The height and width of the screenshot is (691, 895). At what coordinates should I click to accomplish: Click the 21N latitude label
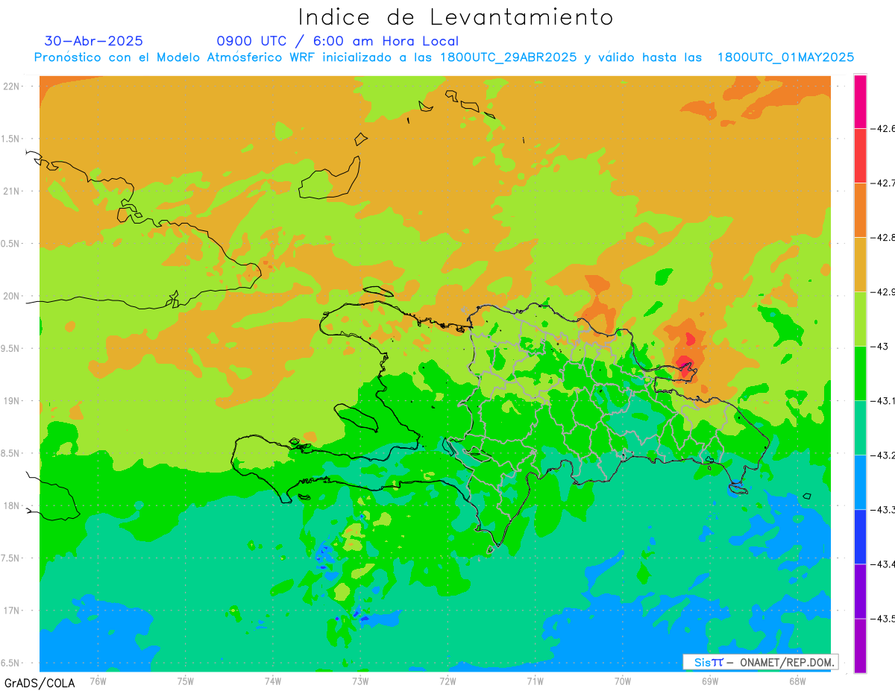[x=13, y=191]
